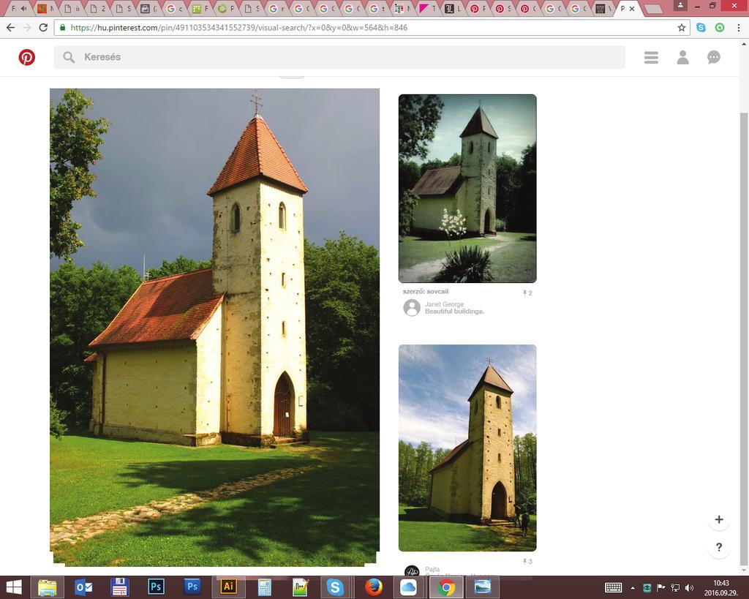Click Janet George's avatar icon

click(x=412, y=308)
